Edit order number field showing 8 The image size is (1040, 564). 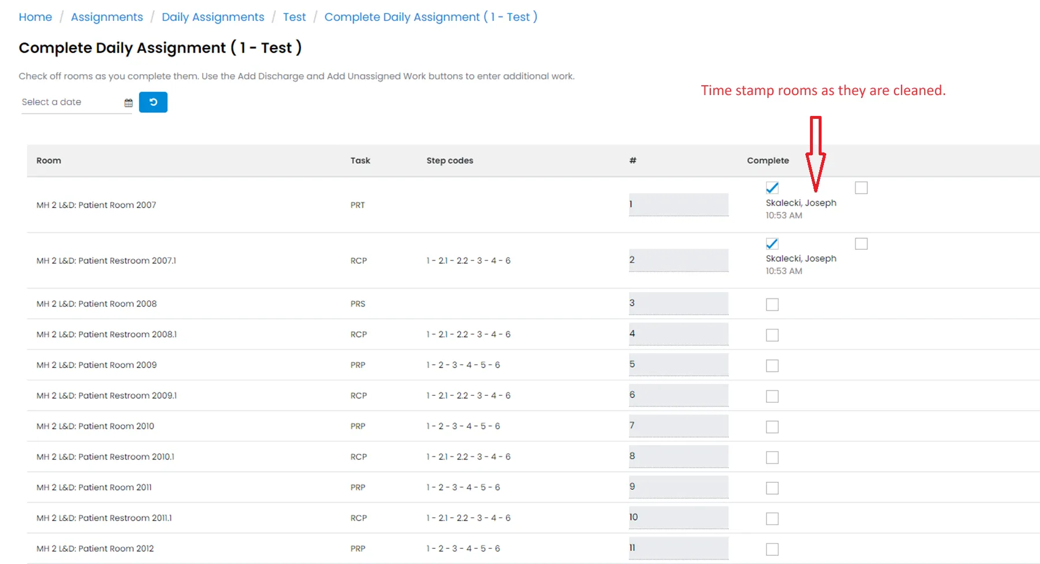click(678, 457)
